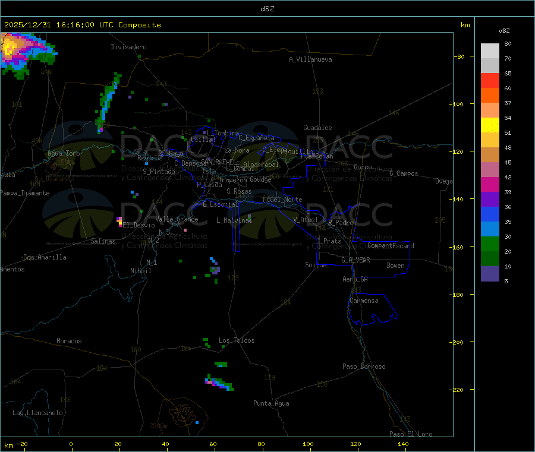The height and width of the screenshot is (452, 535).
Task: Click the echo band north of Punta_Agua
Action: pos(219,383)
